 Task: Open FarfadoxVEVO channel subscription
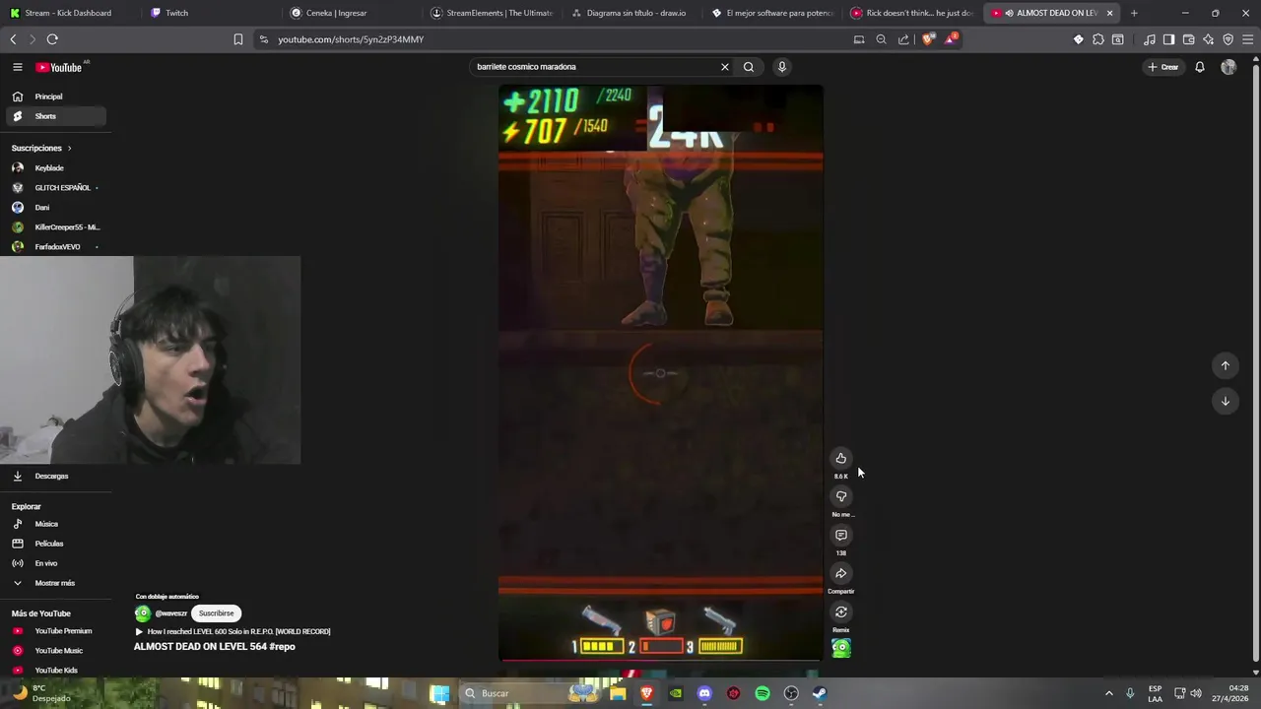coord(56,247)
